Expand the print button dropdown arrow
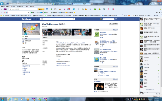Image resolution: width=162 pixels, height=101 pixels. (138, 15)
